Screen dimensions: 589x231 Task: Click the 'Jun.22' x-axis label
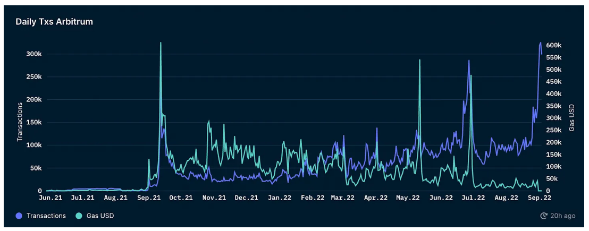441,198
